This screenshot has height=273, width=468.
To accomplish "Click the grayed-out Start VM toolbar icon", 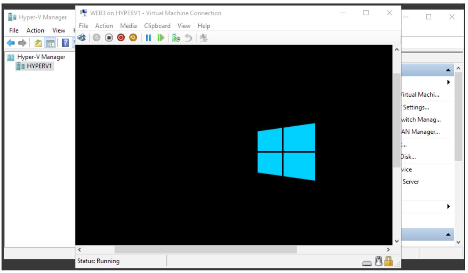I will click(97, 38).
